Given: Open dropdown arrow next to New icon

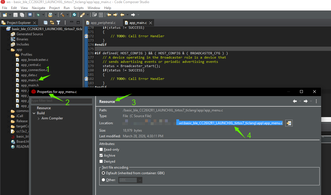Looking at the screenshot, I should pyautogui.click(x=10, y=15).
